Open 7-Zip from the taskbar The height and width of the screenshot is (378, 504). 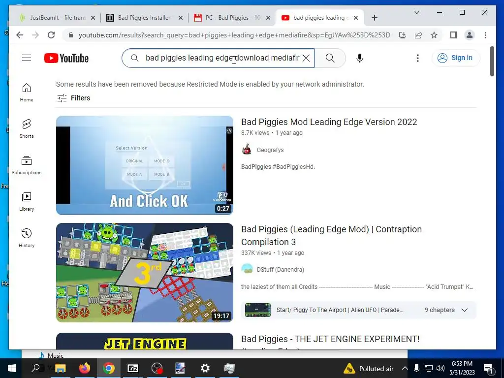pos(133,368)
